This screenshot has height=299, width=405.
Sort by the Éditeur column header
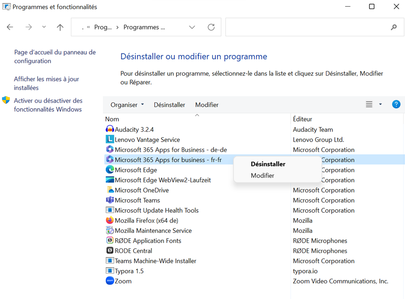pos(302,119)
